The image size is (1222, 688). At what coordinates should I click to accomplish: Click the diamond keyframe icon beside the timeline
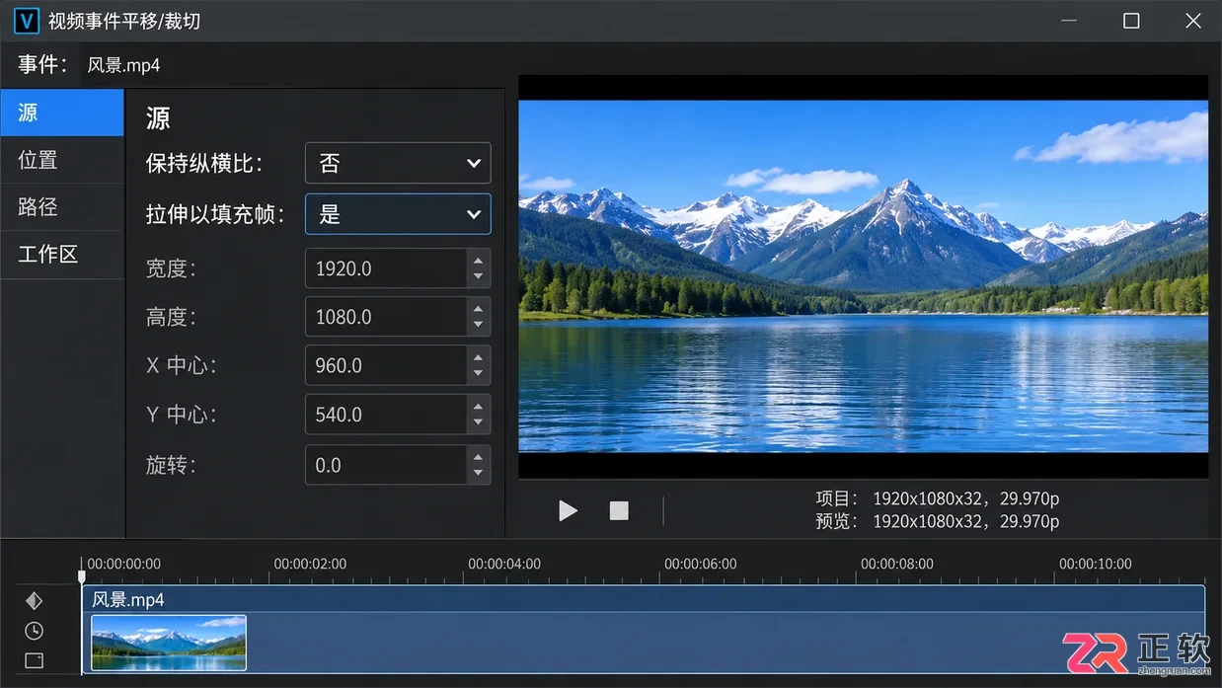[x=34, y=600]
